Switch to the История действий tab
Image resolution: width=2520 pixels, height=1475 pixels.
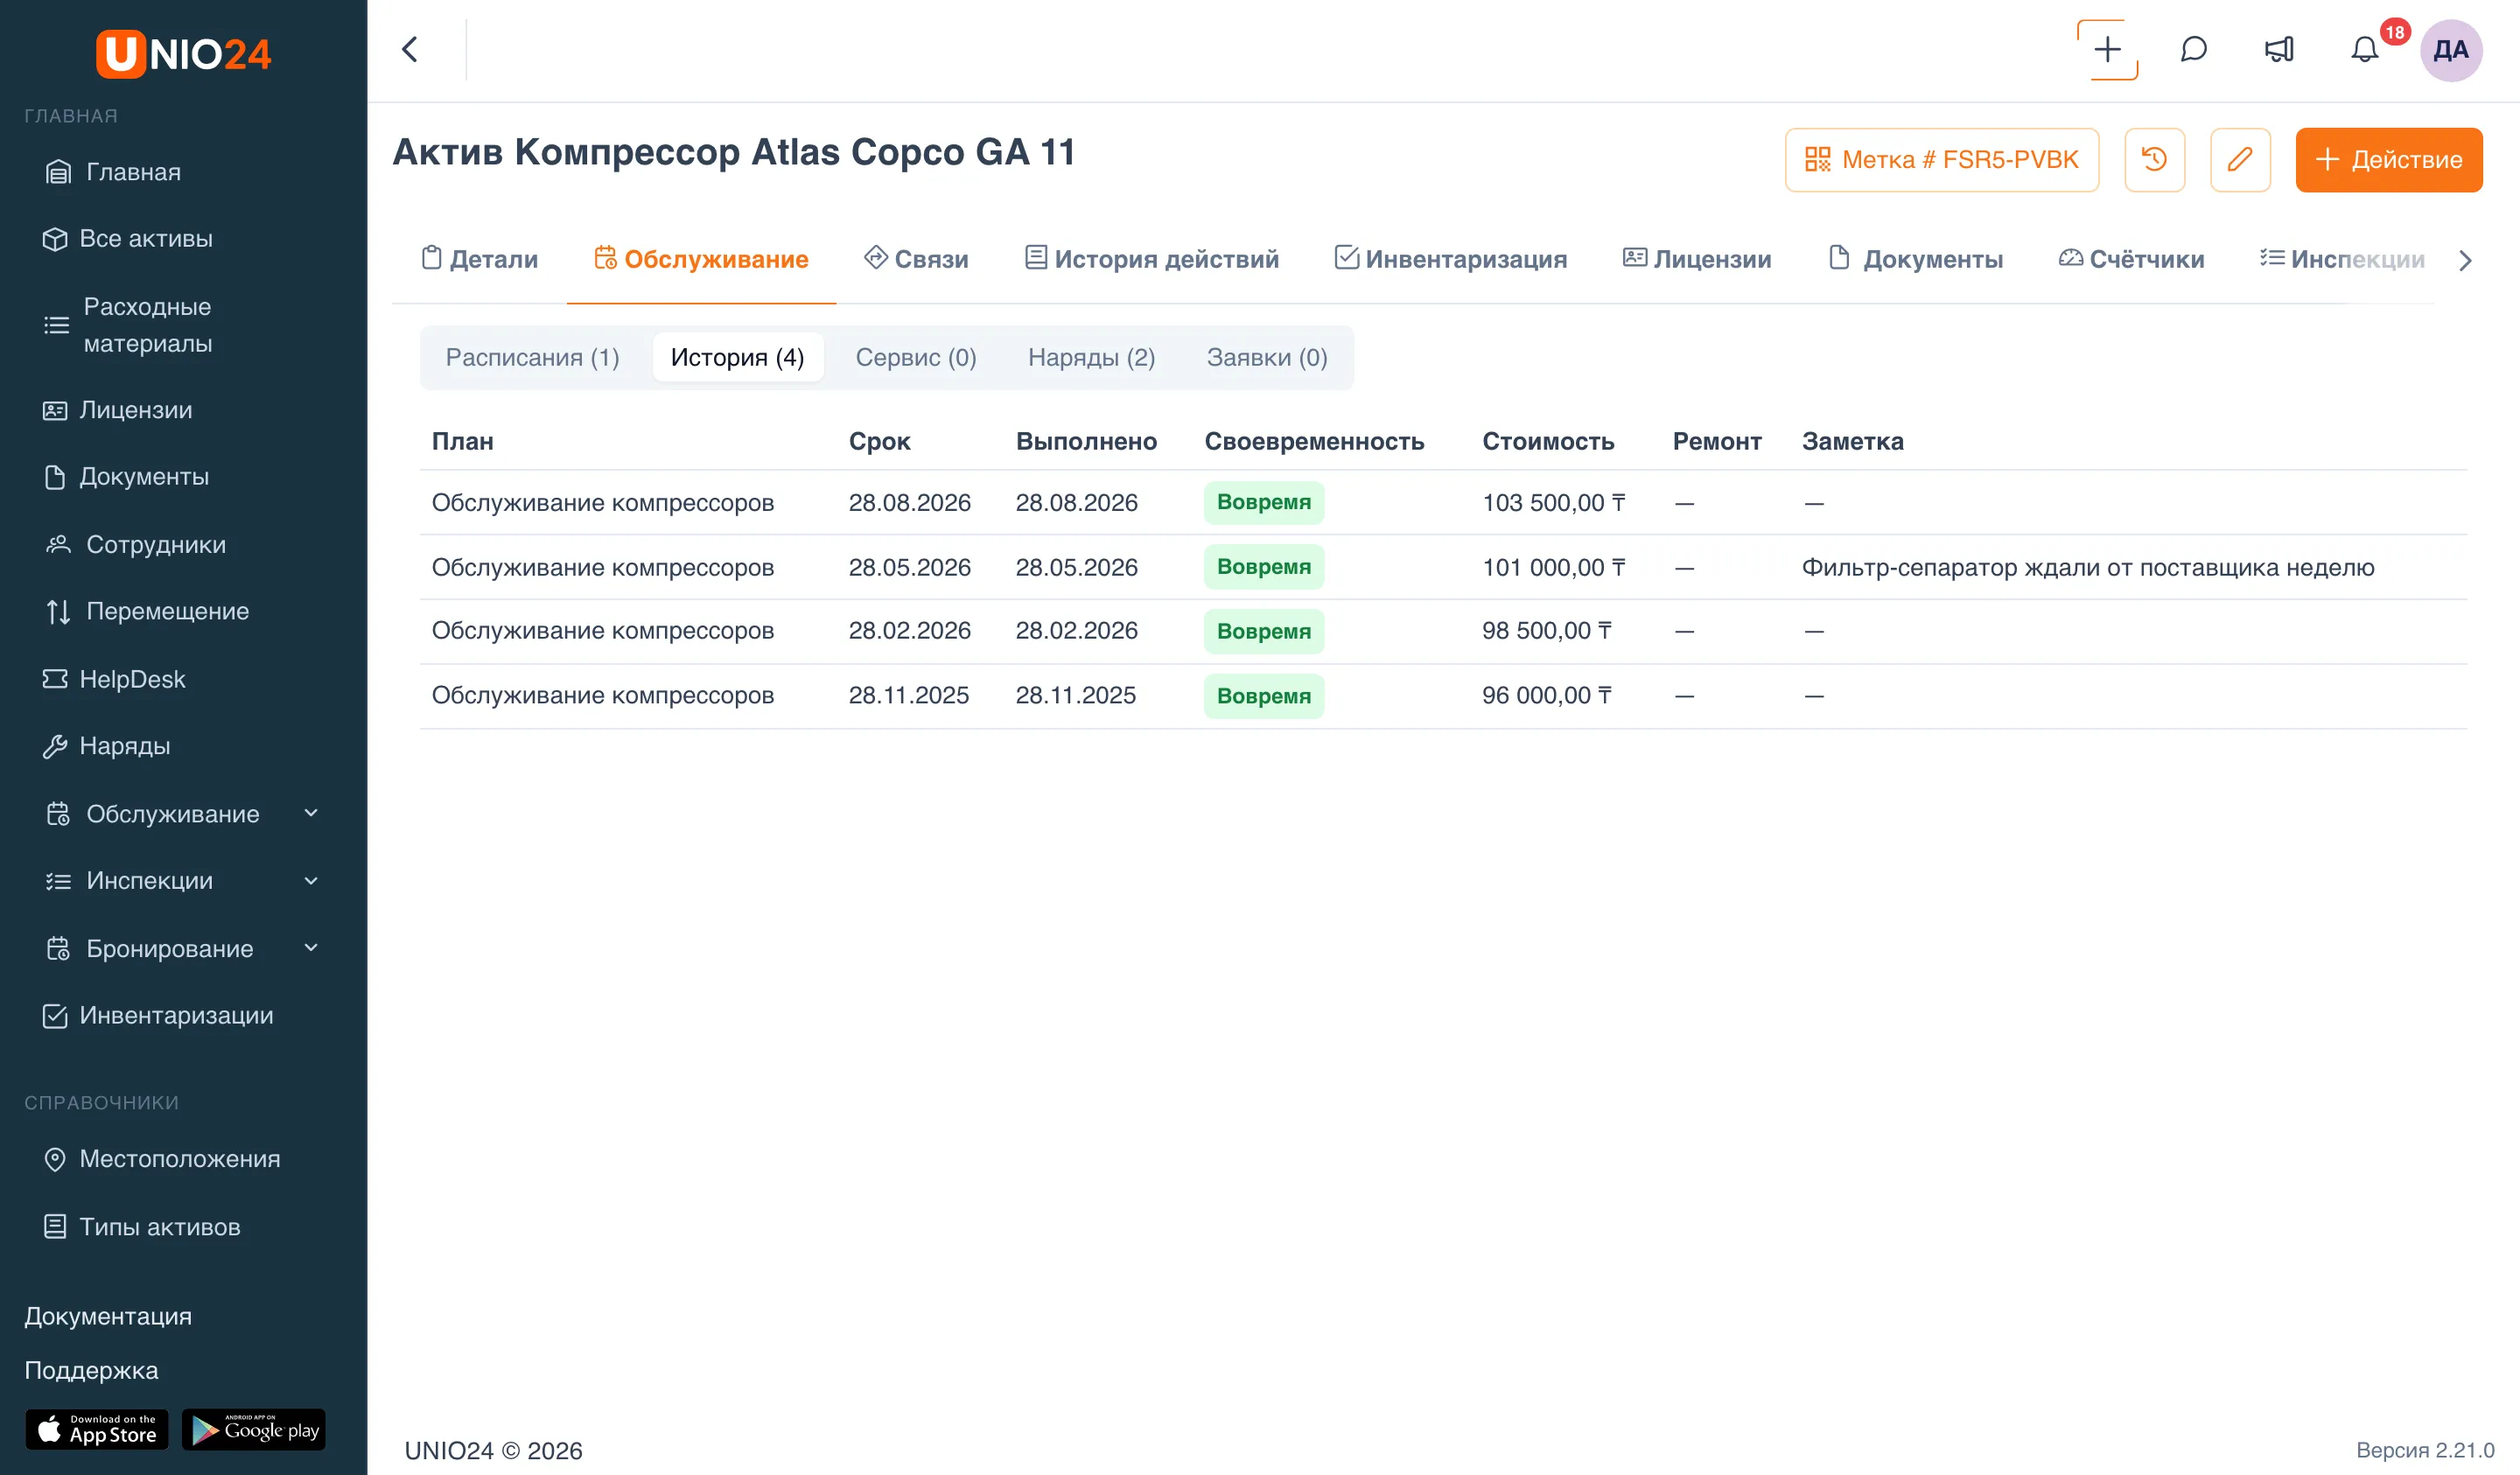[x=1152, y=259]
